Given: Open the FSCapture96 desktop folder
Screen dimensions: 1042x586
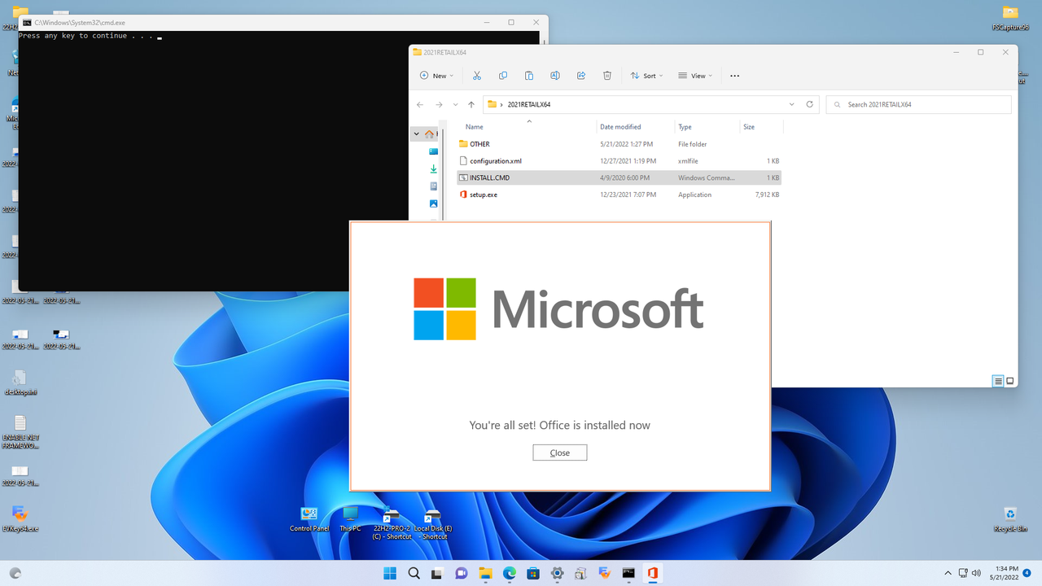Looking at the screenshot, I should pos(1010,18).
